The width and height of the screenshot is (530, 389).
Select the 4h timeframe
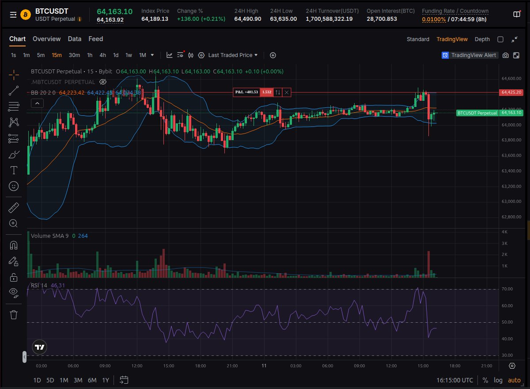102,55
